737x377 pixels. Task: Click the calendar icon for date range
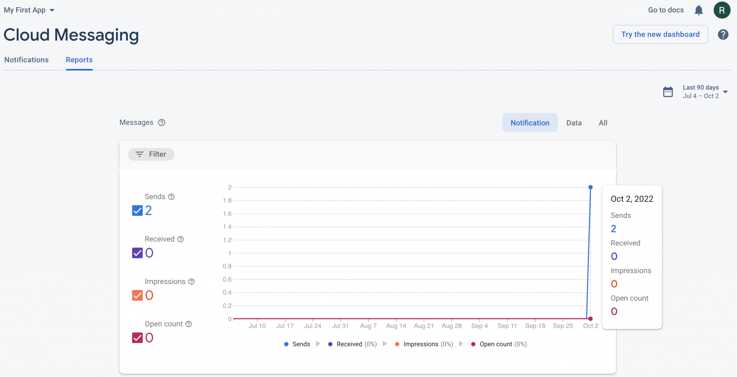[x=668, y=92]
